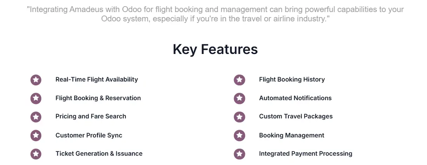
Task: Click star icon beside Real-Time Flight Availability
Action: pyautogui.click(x=36, y=80)
